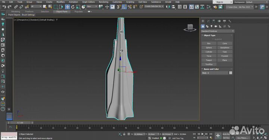Open the Select by Name list
This screenshot has height=140, width=269.
pyautogui.click(x=50, y=7)
